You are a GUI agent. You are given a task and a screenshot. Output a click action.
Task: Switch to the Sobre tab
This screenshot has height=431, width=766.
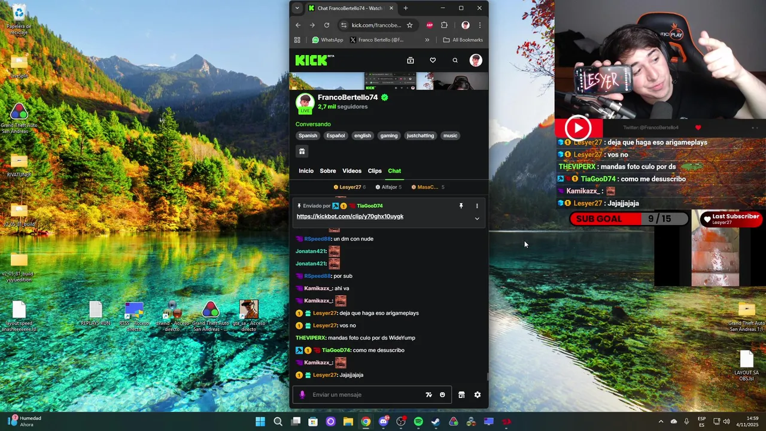[x=328, y=171]
